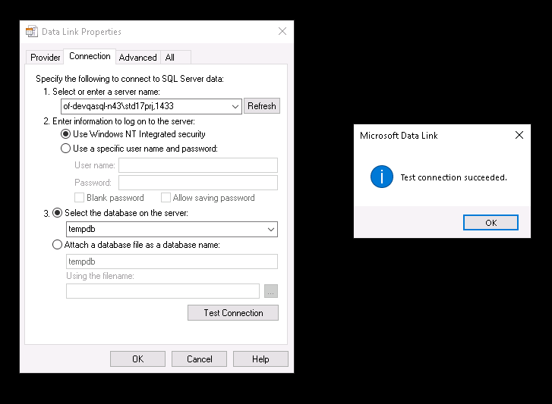Click the '1. Select or enter a server name' label
552x404 pixels.
(x=102, y=92)
